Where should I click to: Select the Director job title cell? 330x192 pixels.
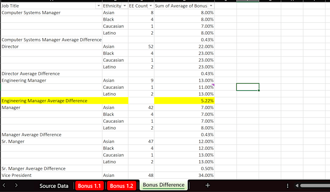click(x=52, y=47)
